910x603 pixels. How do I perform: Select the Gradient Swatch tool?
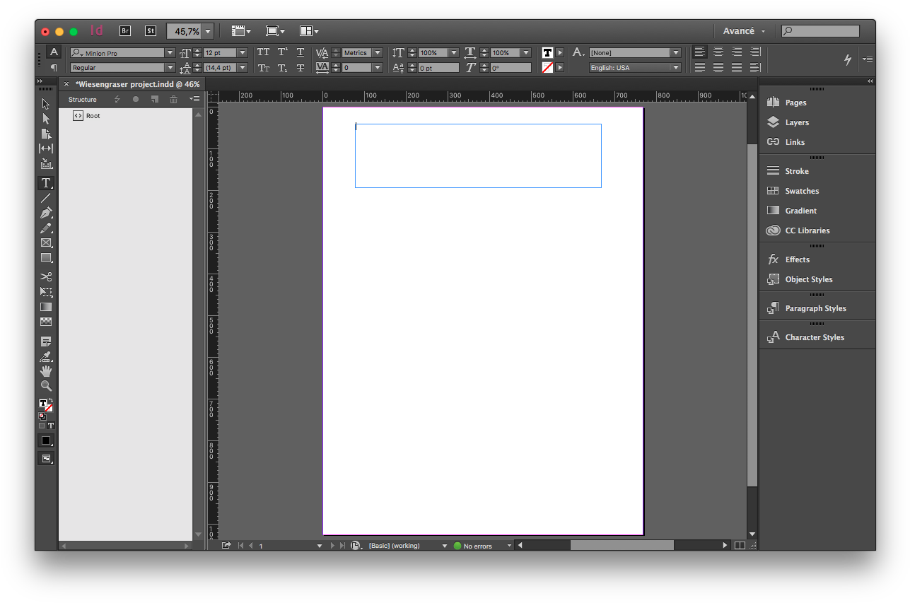46,307
